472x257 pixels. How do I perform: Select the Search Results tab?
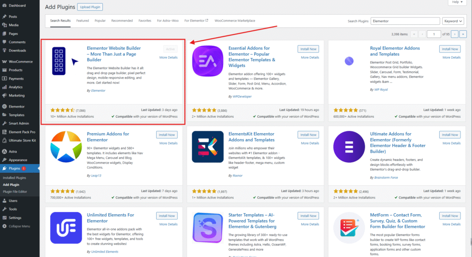tap(60, 21)
